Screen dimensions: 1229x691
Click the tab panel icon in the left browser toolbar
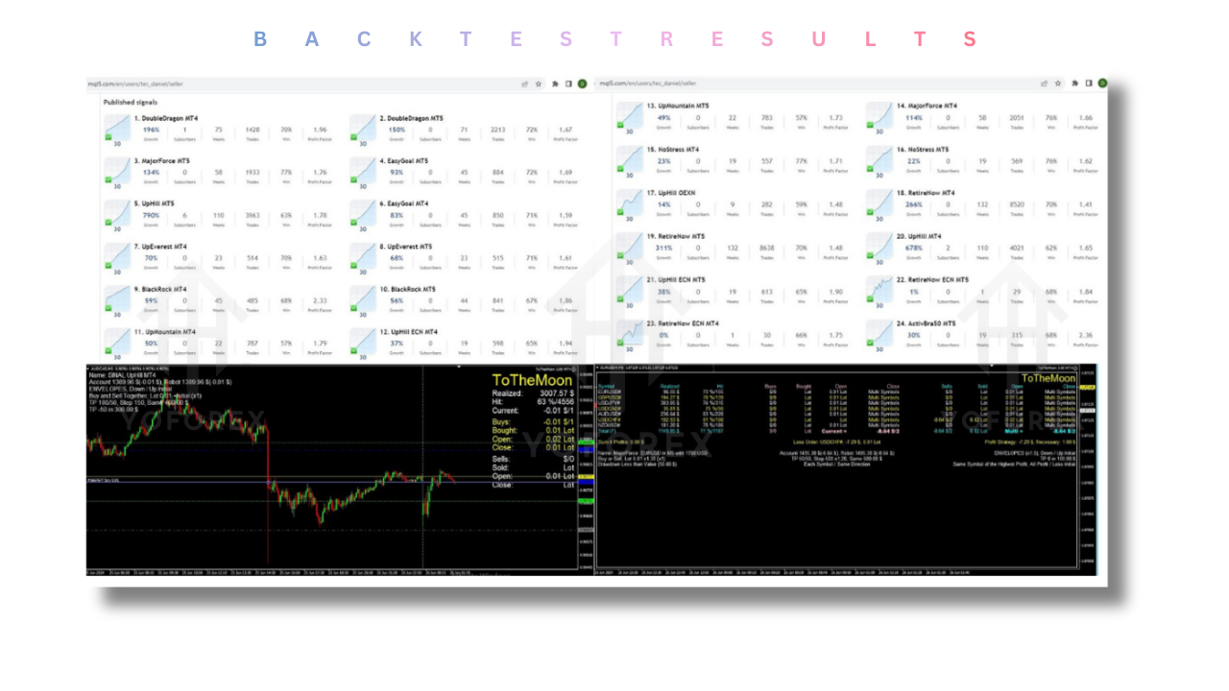[567, 83]
